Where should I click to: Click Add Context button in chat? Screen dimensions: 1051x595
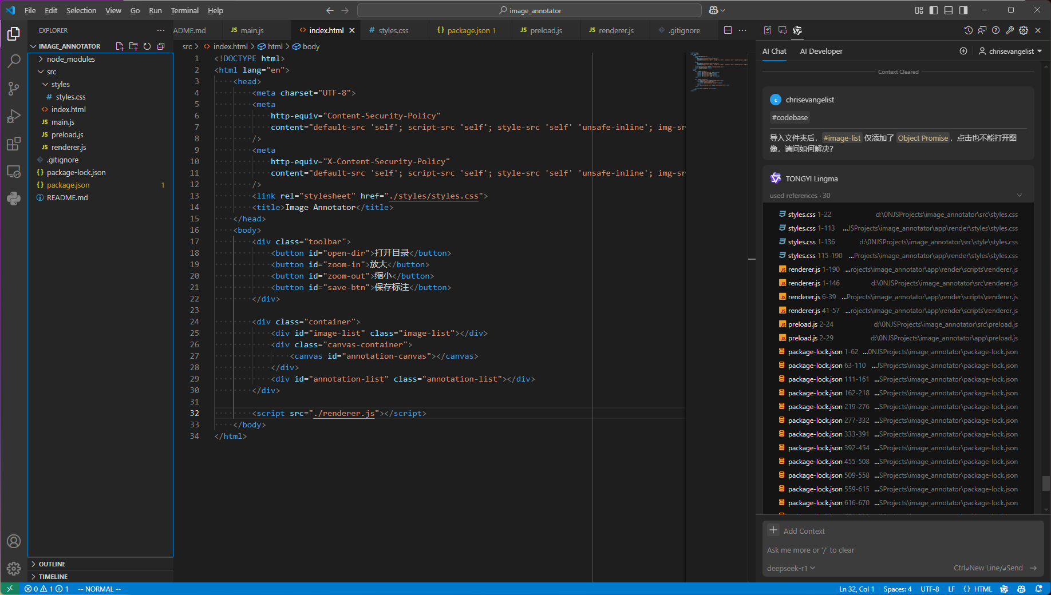796,530
